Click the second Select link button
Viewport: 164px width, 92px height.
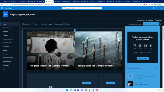[x=110, y=83]
